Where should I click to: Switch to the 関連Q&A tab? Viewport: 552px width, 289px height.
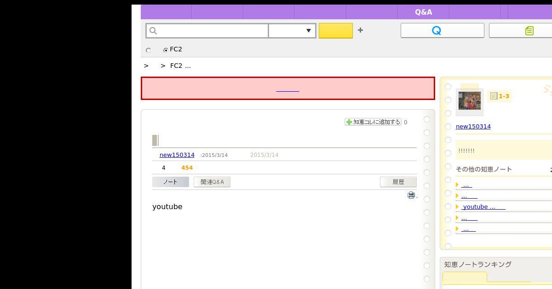coord(212,182)
